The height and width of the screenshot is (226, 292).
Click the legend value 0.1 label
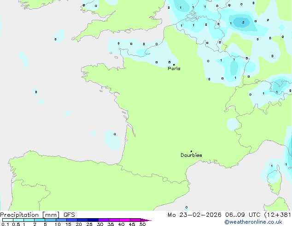point(5,224)
